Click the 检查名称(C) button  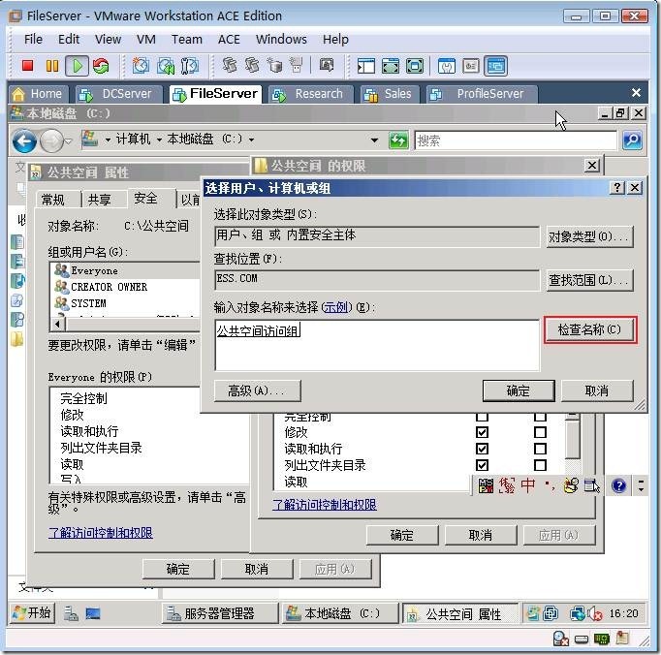coord(589,329)
